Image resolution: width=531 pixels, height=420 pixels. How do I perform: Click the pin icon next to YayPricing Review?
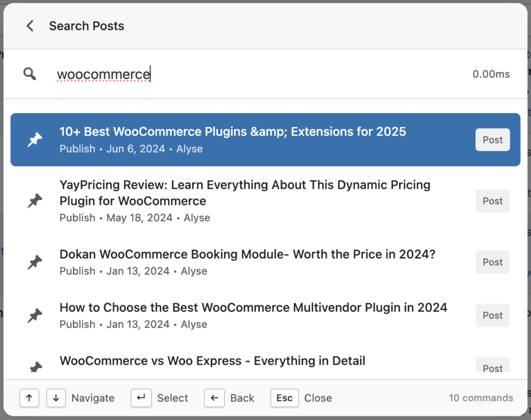click(x=34, y=200)
